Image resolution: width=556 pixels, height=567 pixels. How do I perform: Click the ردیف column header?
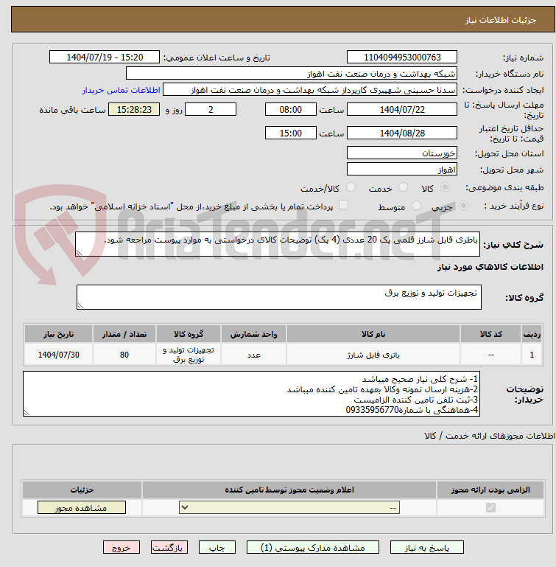(532, 334)
